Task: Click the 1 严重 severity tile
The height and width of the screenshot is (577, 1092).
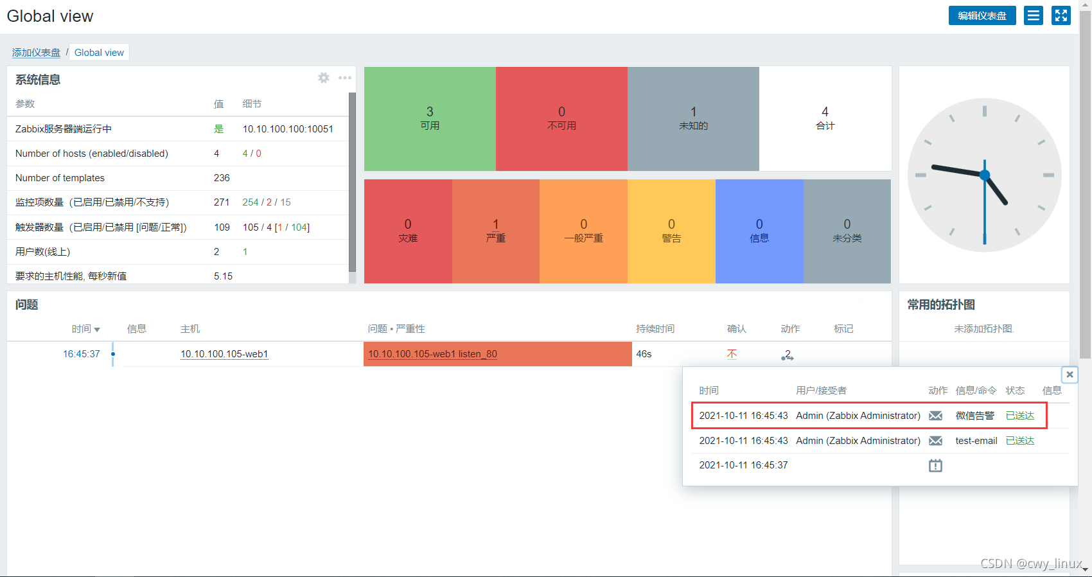Action: point(496,231)
